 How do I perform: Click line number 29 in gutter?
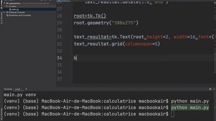tap(59, 23)
